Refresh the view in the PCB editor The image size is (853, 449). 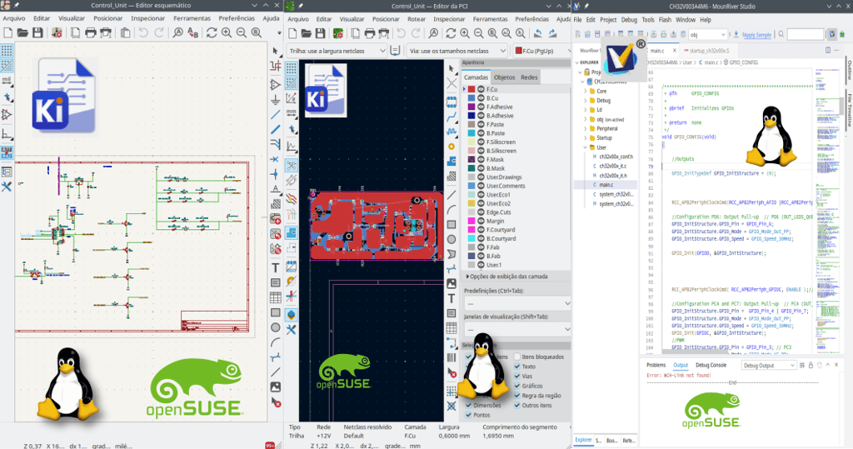451,33
